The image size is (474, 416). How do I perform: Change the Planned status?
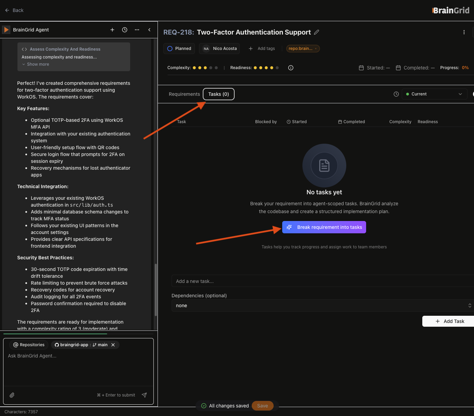(179, 49)
